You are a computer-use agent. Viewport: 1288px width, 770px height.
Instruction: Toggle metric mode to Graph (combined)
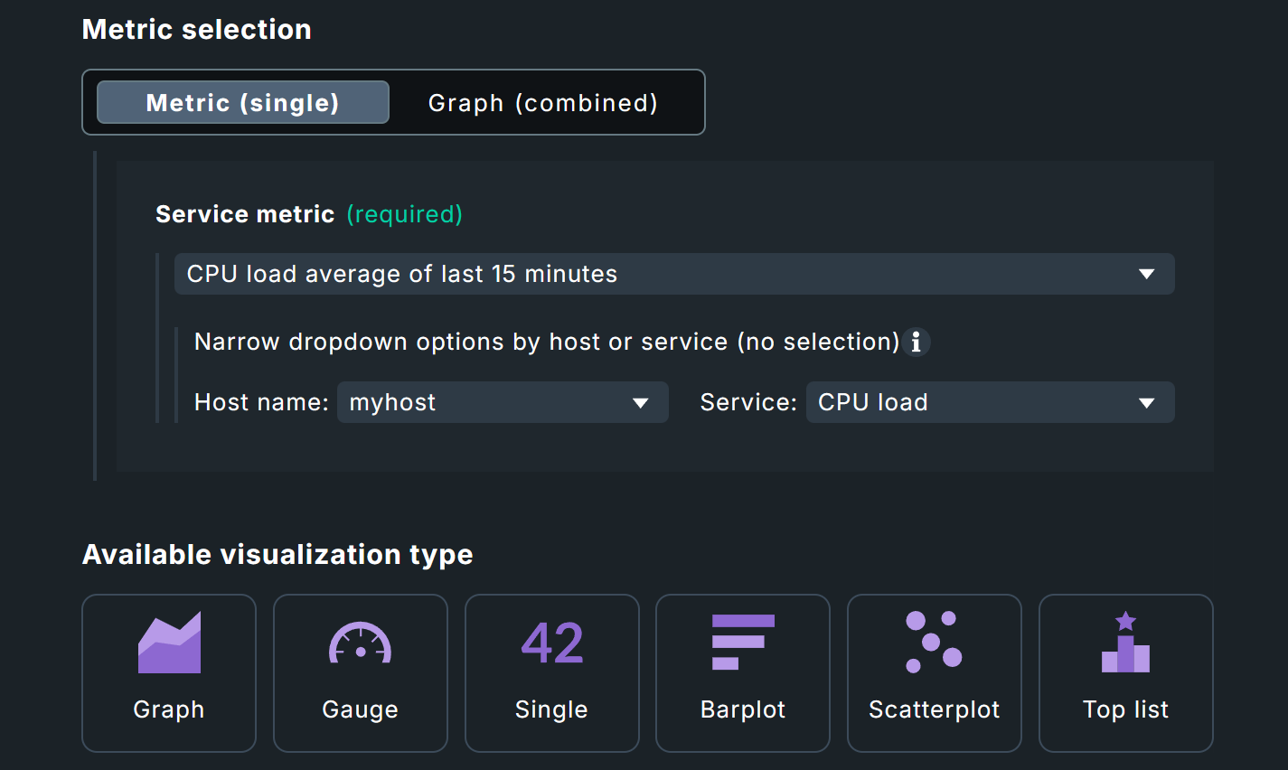click(542, 102)
